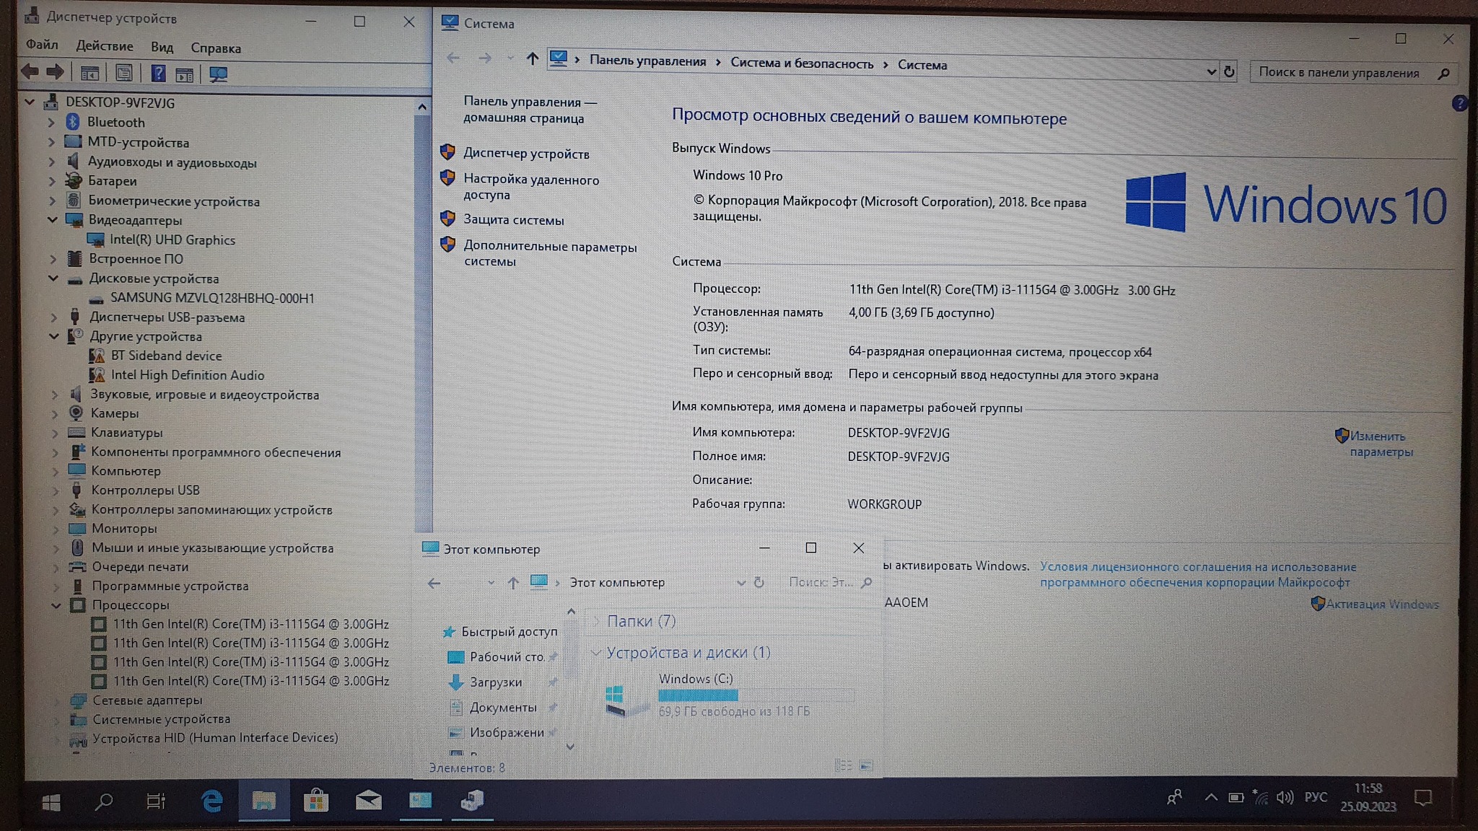Click the РУС language indicator

pyautogui.click(x=1316, y=796)
